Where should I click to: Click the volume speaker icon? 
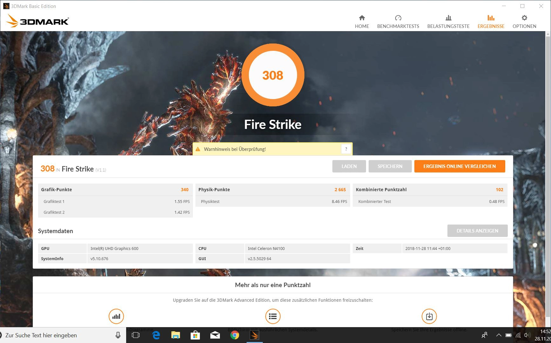click(x=527, y=335)
